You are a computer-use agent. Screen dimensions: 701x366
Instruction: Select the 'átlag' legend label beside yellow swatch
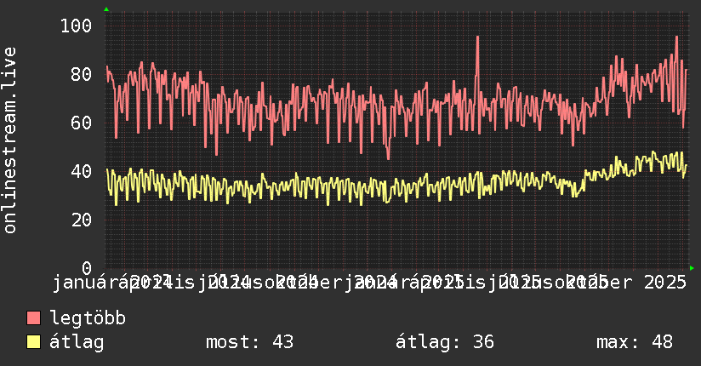(x=77, y=342)
